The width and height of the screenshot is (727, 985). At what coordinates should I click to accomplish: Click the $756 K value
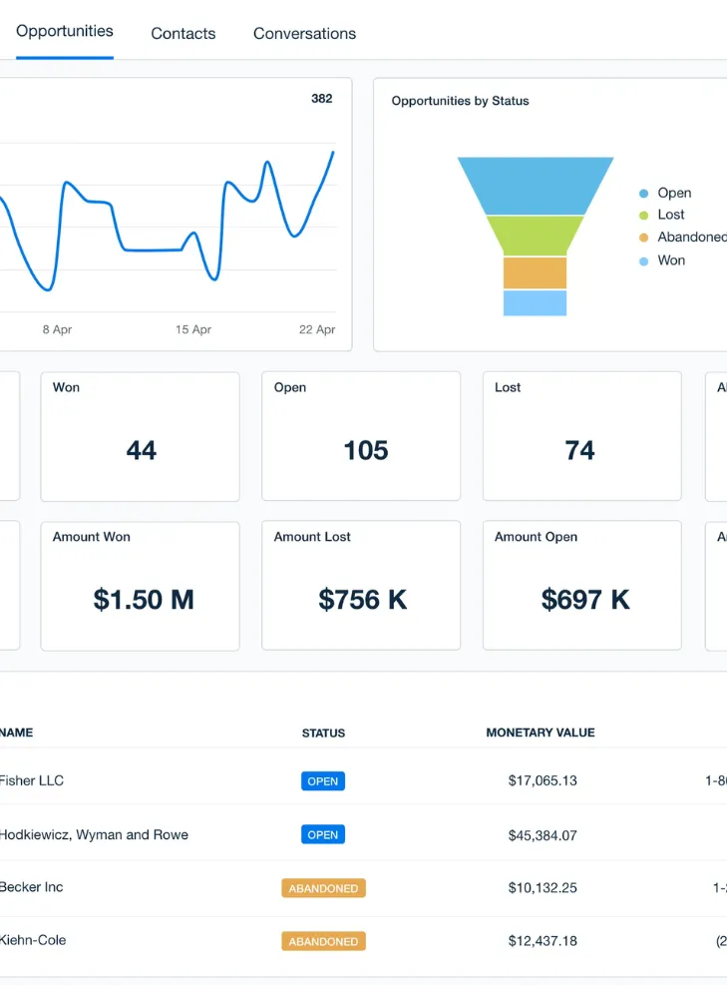363,600
